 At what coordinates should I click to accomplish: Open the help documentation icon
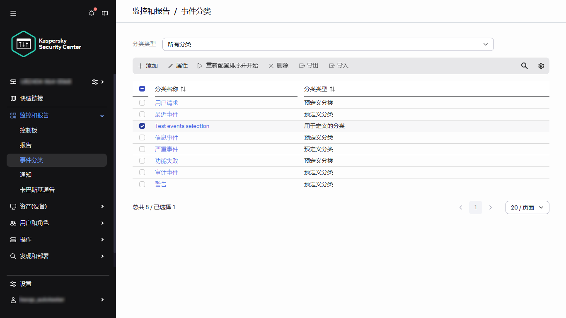105,13
